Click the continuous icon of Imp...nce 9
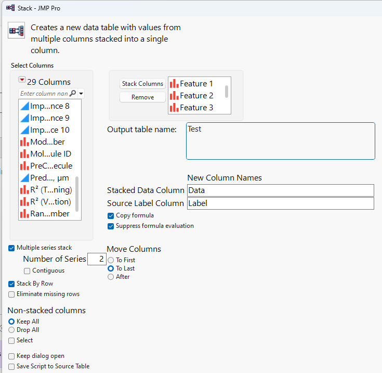 point(24,118)
